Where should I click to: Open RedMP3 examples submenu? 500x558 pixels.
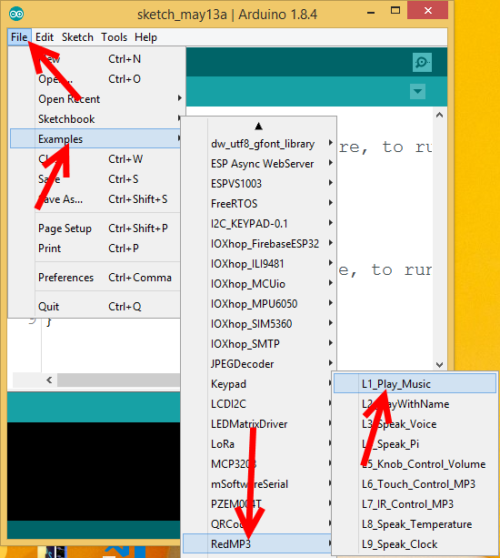tap(257, 543)
